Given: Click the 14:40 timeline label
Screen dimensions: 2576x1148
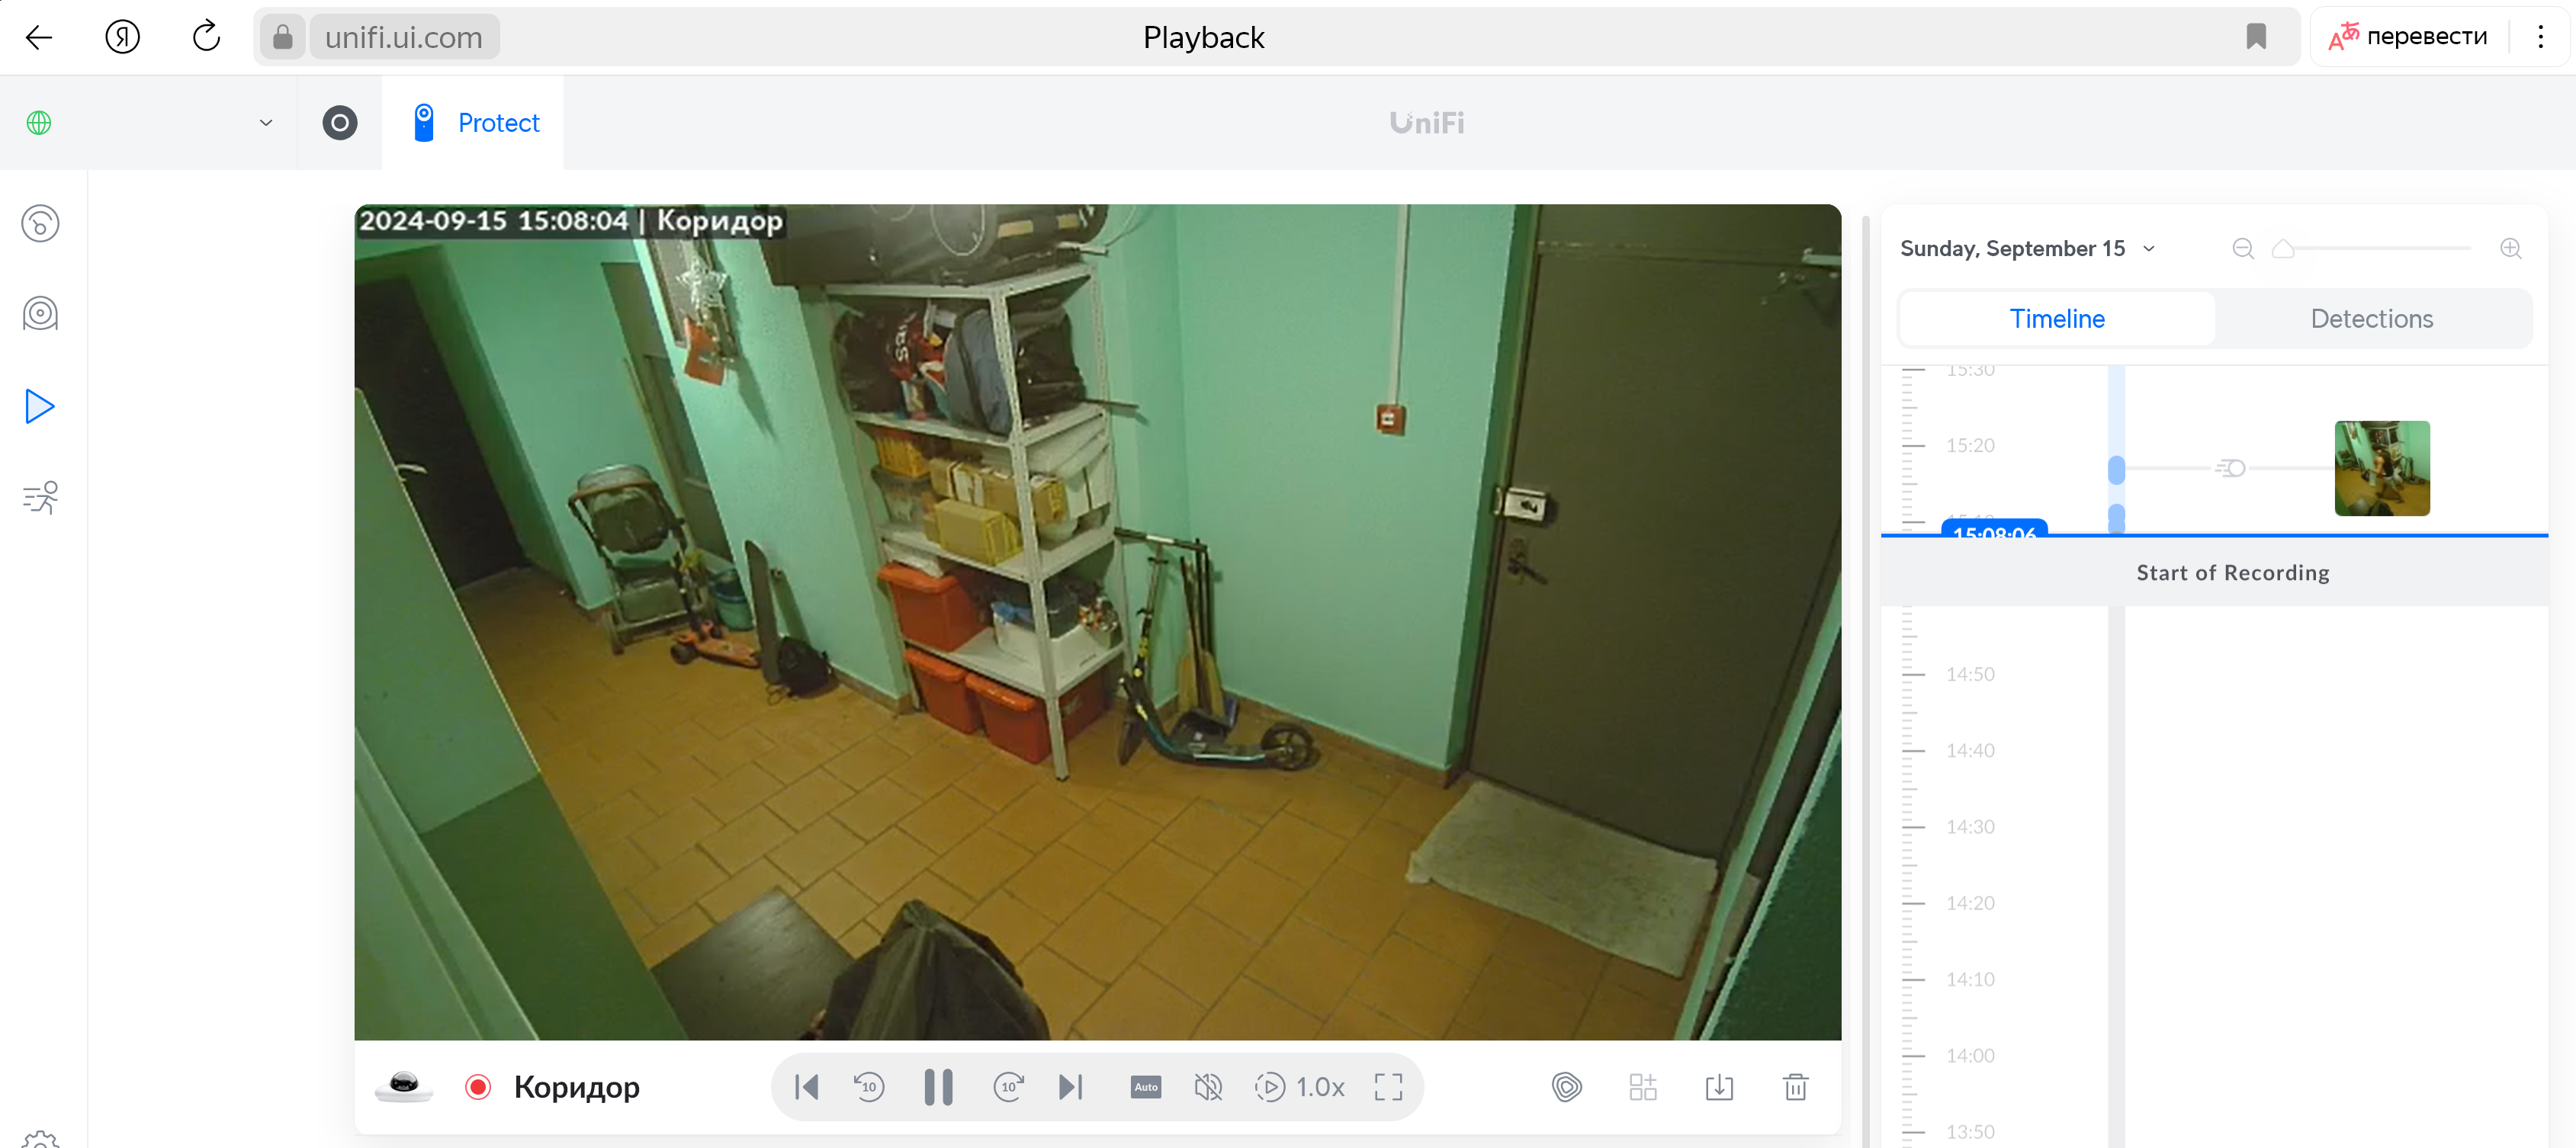Looking at the screenshot, I should pyautogui.click(x=1970, y=751).
